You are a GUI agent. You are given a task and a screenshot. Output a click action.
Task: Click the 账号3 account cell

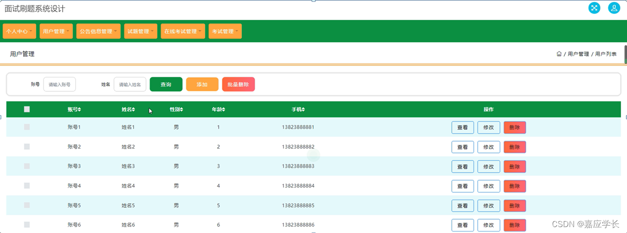click(74, 166)
